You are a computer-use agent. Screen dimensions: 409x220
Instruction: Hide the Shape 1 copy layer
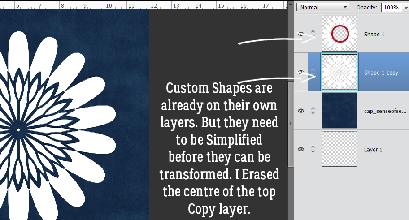pyautogui.click(x=301, y=72)
